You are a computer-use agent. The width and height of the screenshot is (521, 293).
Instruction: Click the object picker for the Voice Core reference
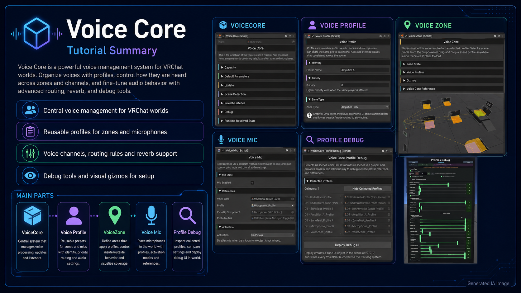pos(292,199)
